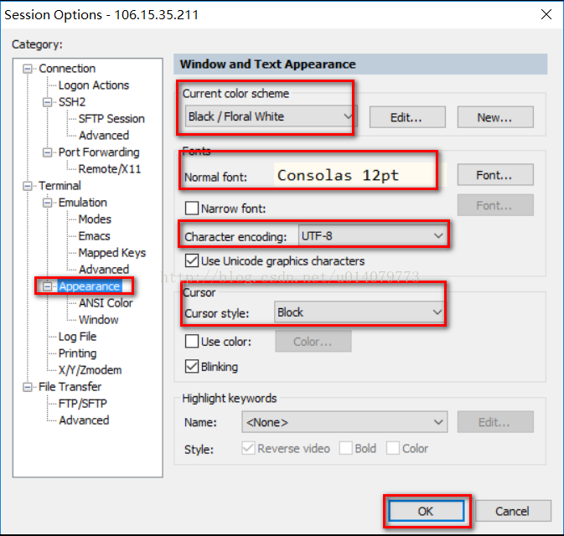
Task: Toggle the Color style checkbox
Action: (x=393, y=448)
